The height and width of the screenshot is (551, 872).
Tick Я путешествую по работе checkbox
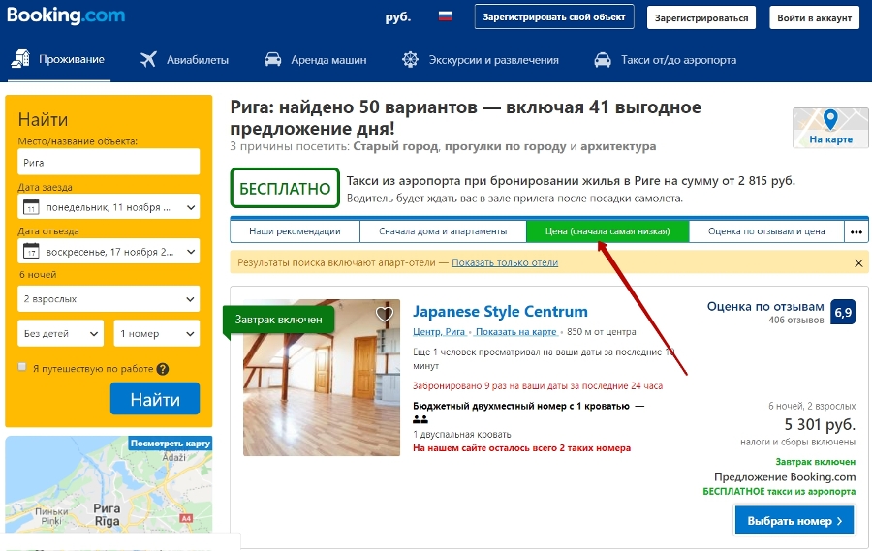tap(22, 367)
